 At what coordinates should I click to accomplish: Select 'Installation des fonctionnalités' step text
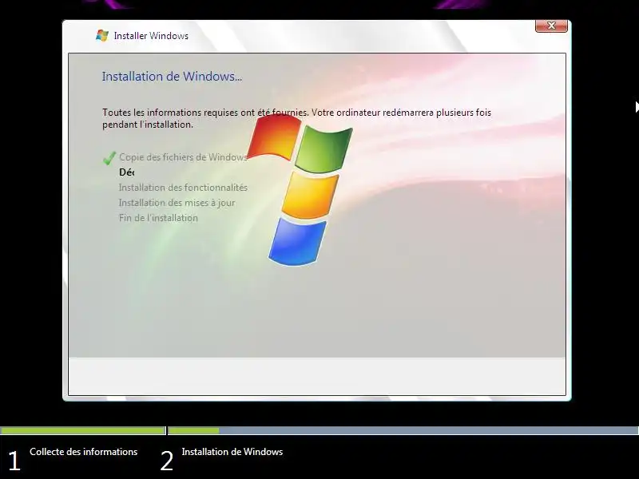pos(183,188)
